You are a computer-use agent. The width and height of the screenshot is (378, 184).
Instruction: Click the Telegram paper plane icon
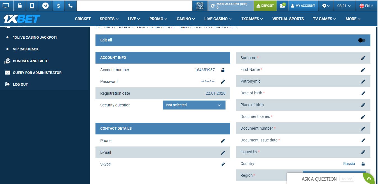(x=45, y=6)
